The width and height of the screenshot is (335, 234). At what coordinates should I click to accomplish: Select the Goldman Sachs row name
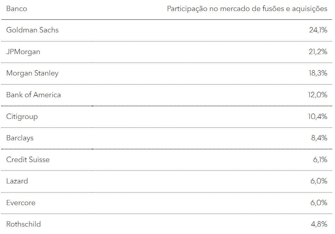pyautogui.click(x=32, y=30)
